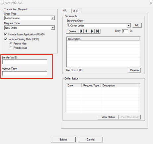Image resolution: width=153 pixels, height=144 pixels.
Task: Go to previous document entry
Action: (x=86, y=31)
